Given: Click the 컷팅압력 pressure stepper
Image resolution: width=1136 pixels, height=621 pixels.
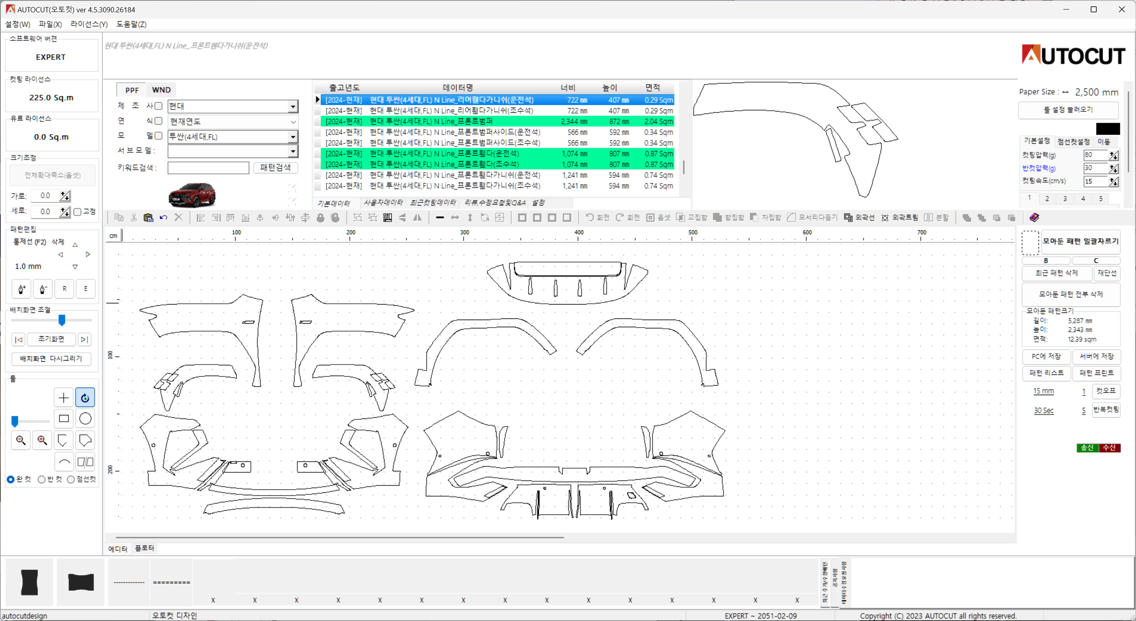Looking at the screenshot, I should [1113, 155].
